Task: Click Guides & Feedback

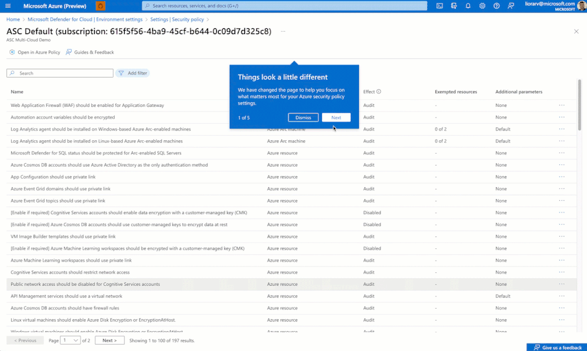Action: click(90, 52)
